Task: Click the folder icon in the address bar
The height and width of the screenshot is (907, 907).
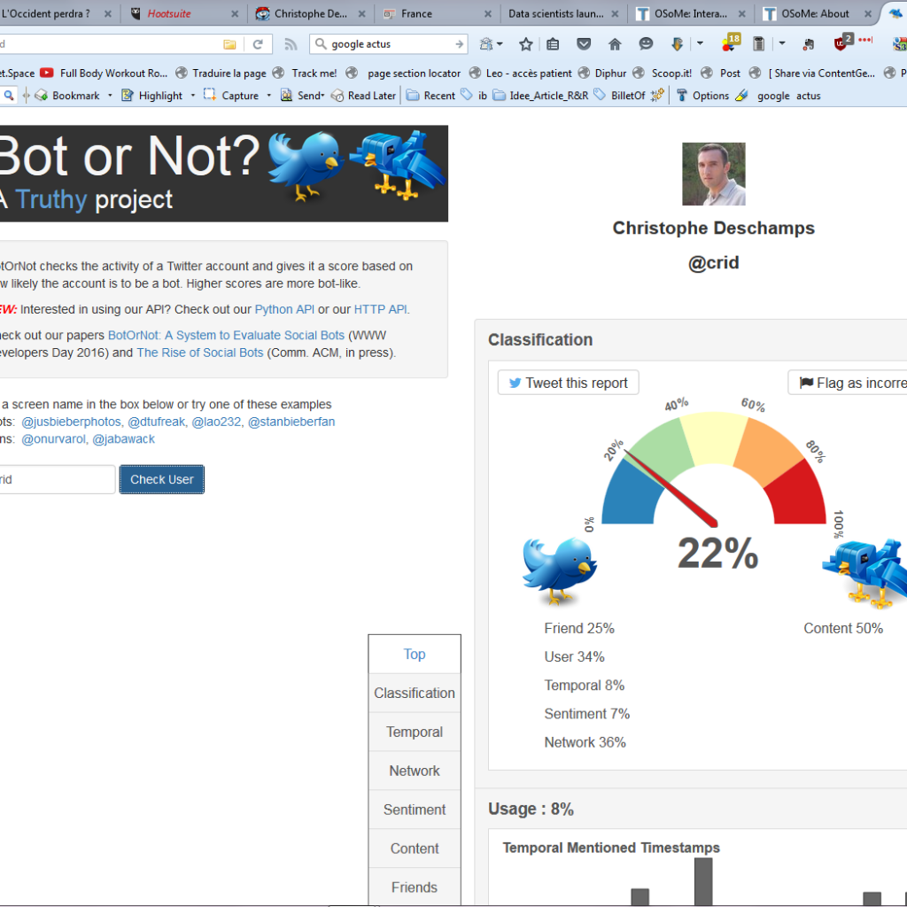Action: (229, 44)
